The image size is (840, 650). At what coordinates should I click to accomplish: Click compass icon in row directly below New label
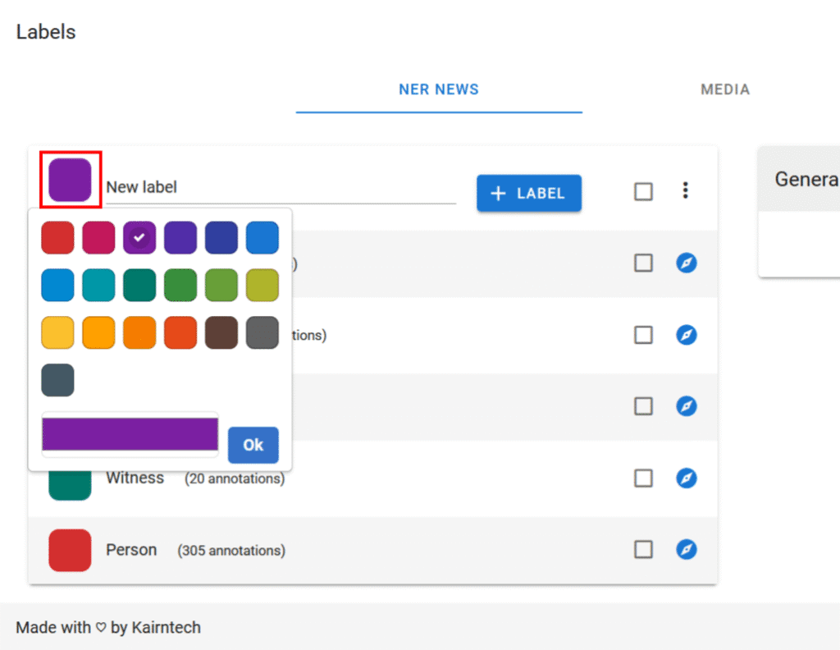(687, 263)
